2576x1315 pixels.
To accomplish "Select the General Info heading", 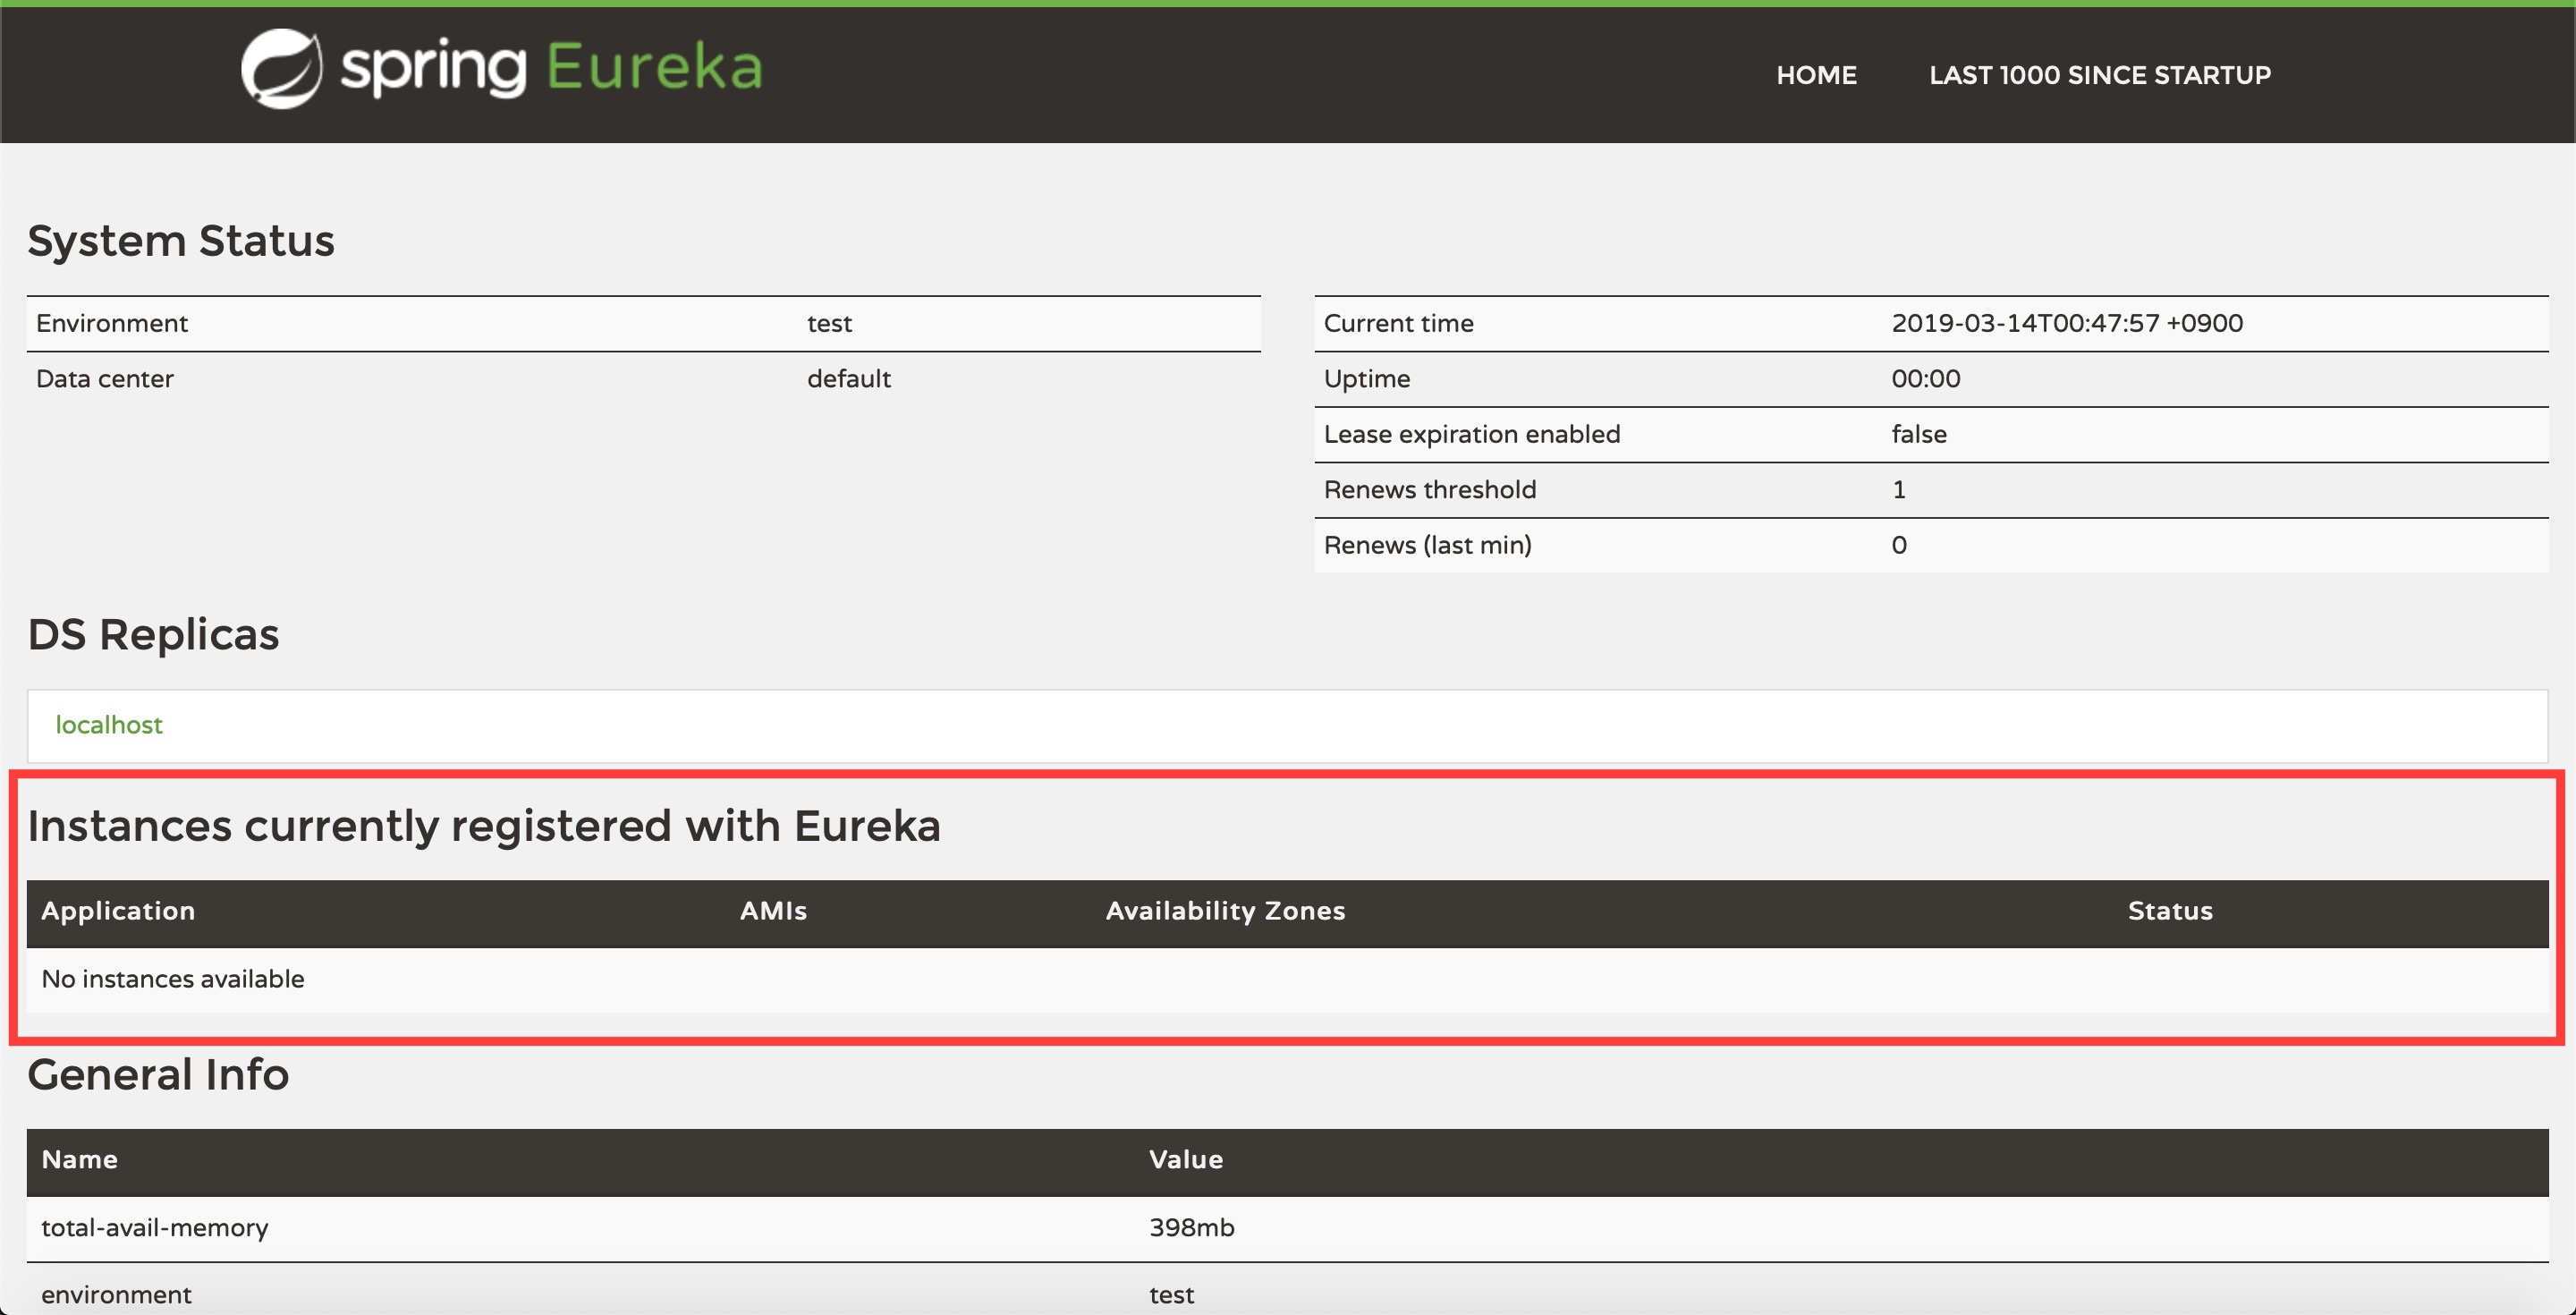I will 158,1075.
